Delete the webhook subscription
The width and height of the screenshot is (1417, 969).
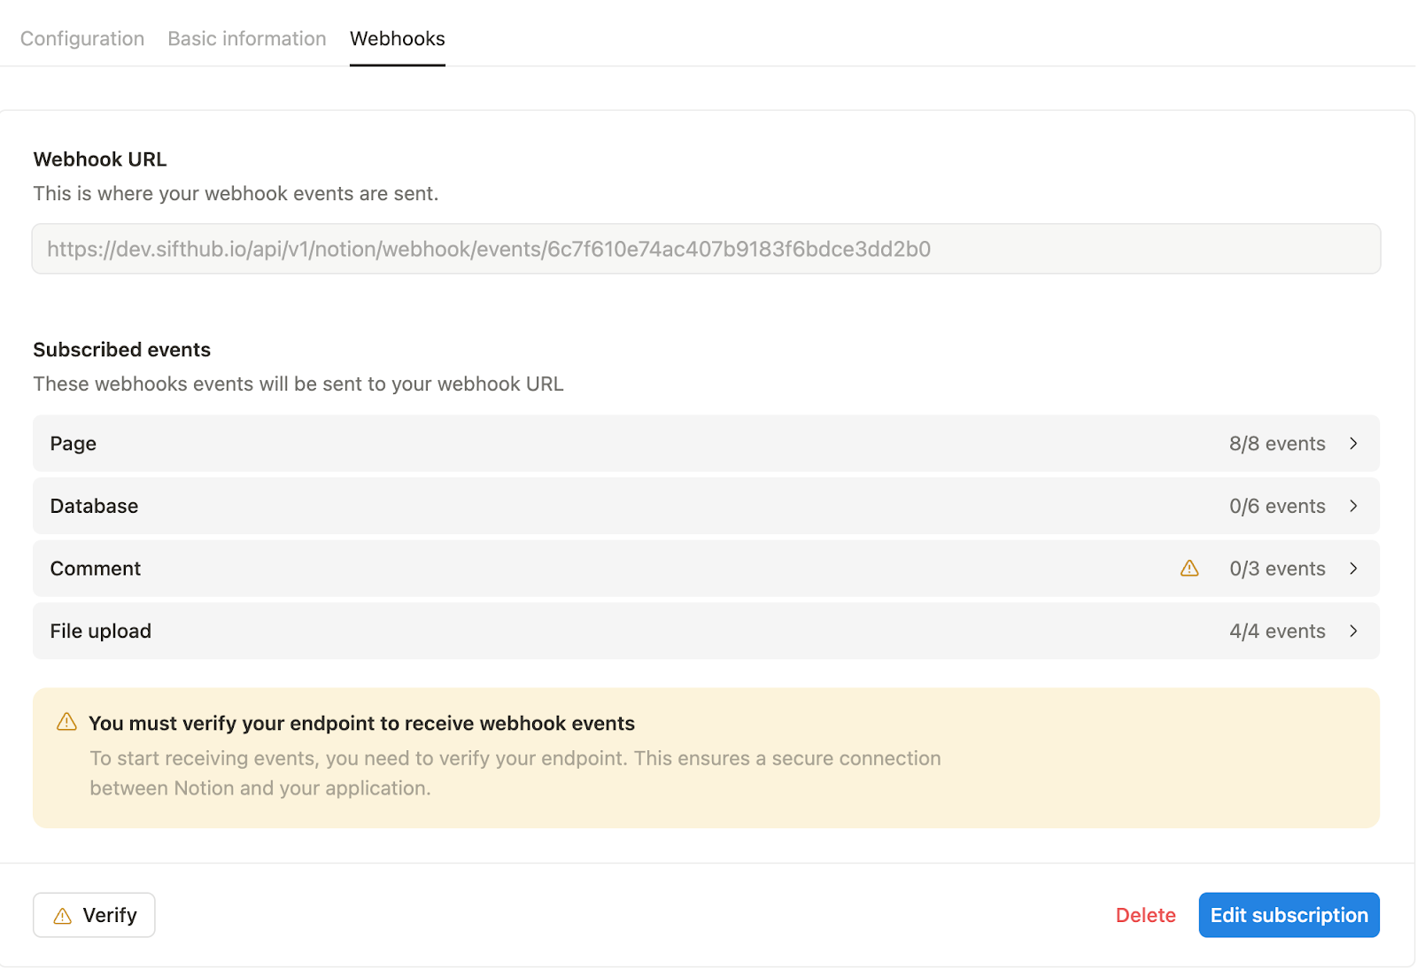click(1145, 915)
